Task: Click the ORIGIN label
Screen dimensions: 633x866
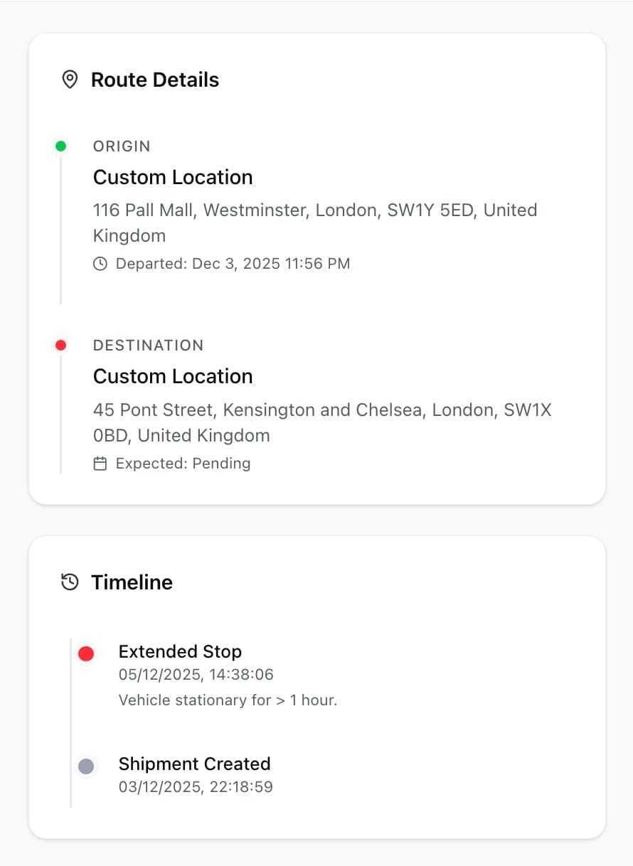Action: (x=122, y=146)
